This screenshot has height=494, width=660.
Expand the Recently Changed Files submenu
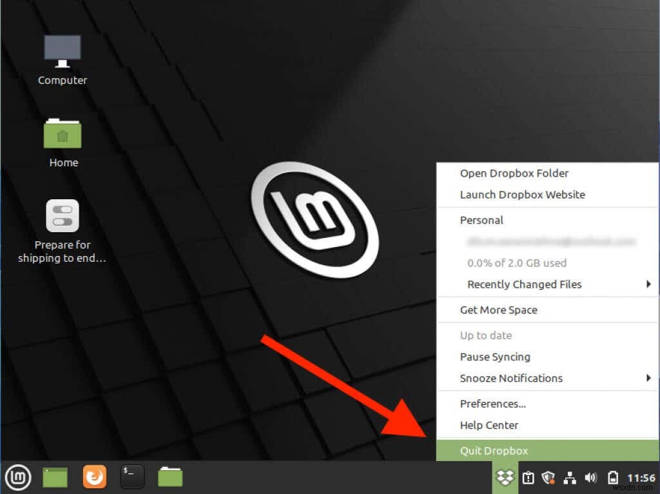(650, 284)
